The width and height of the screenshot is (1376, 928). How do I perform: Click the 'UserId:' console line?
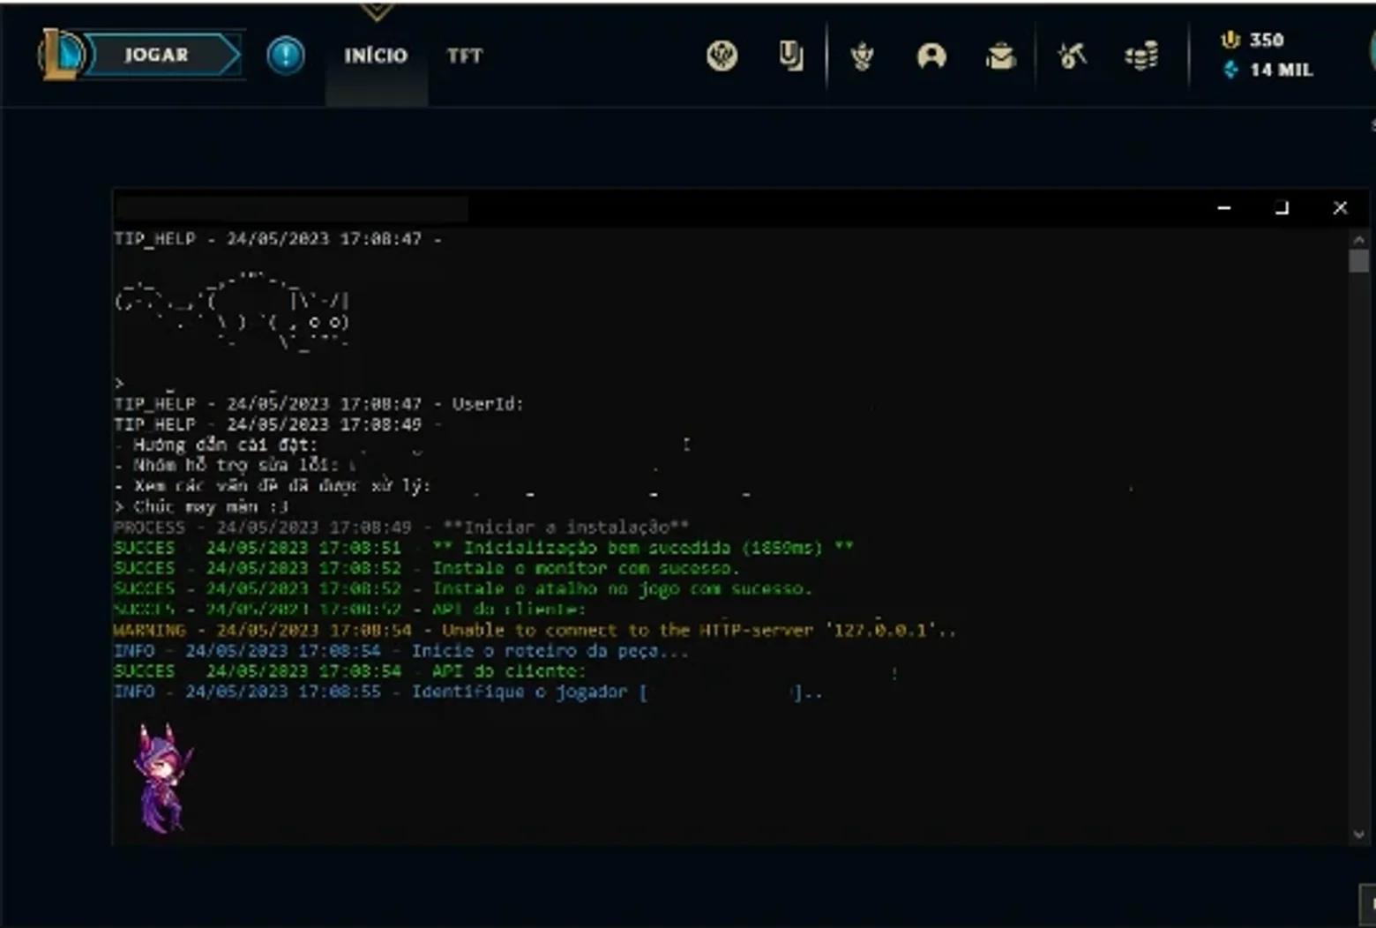(x=318, y=403)
